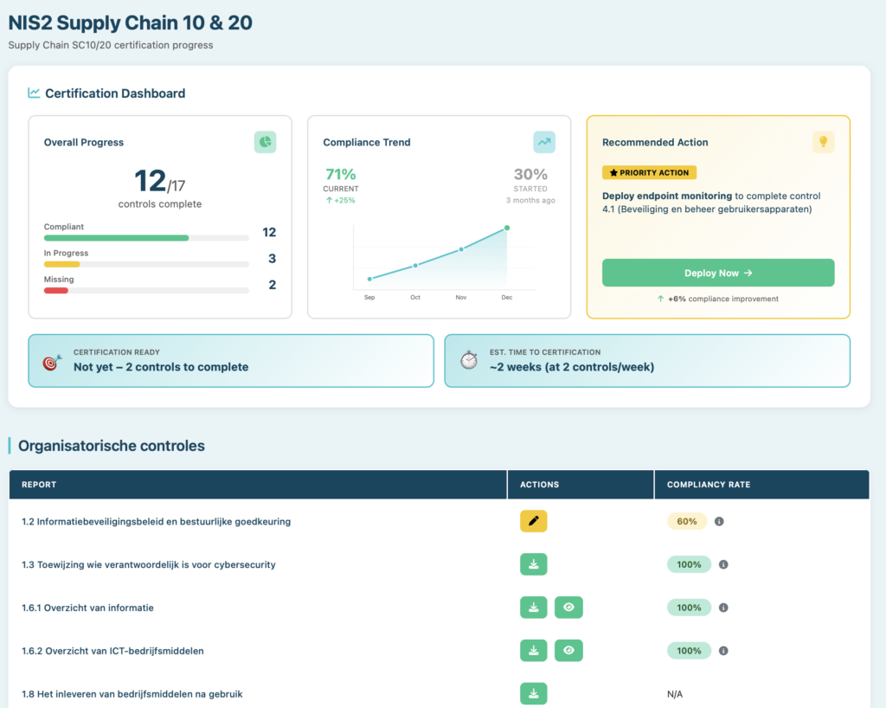This screenshot has height=708, width=886.
Task: Click the lightbulb icon in Recommended Action
Action: (823, 142)
